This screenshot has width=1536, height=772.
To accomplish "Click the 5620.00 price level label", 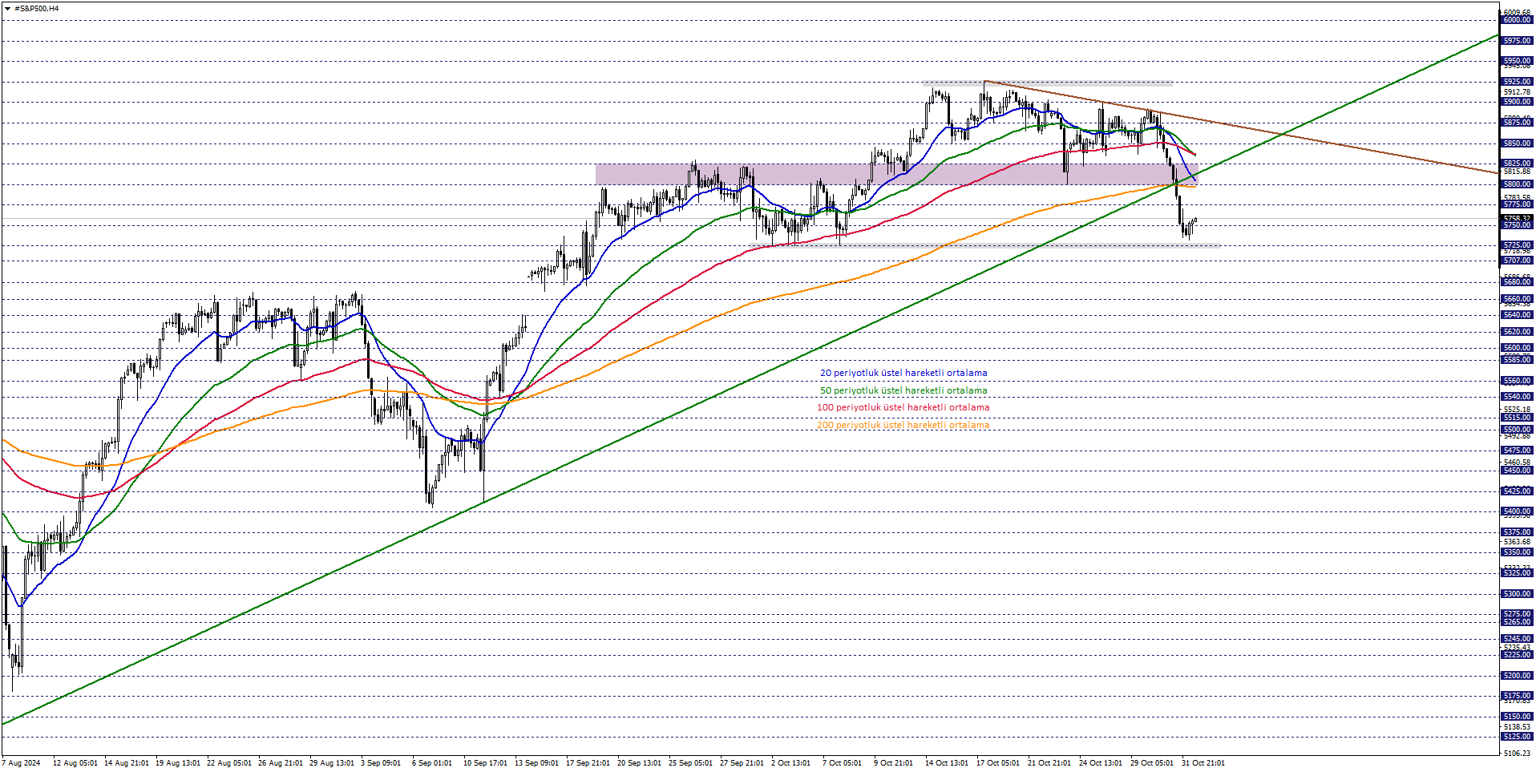I will pos(1517,332).
